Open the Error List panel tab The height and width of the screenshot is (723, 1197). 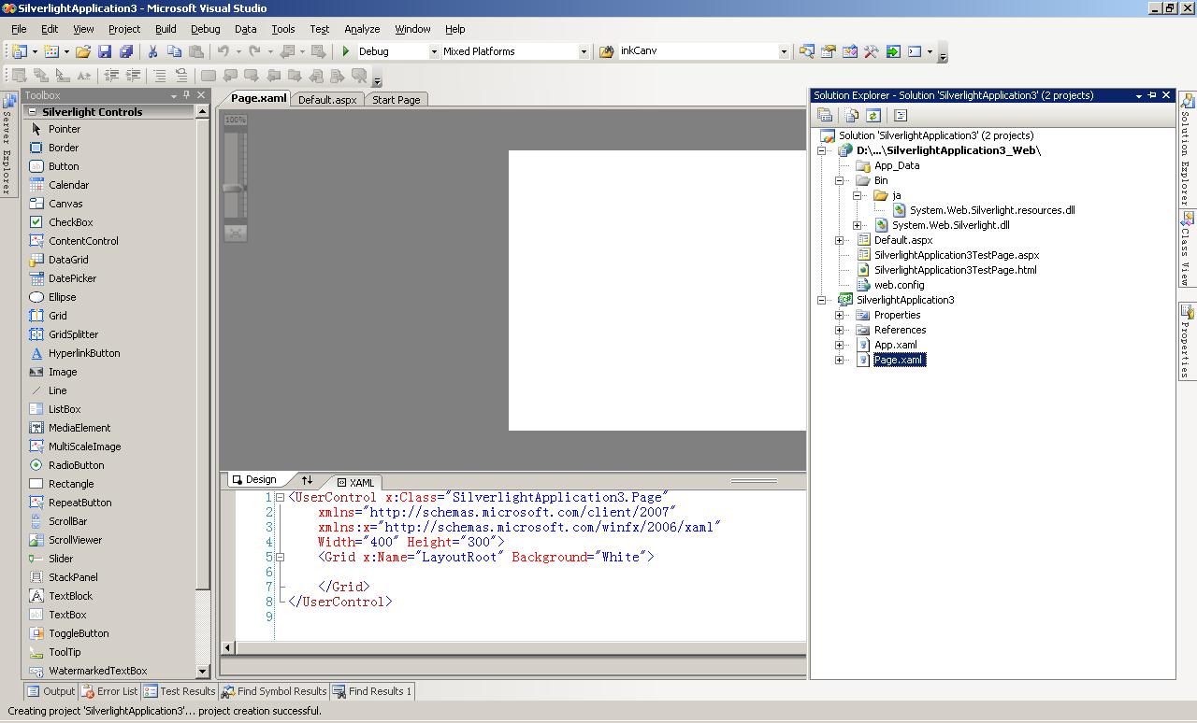pyautogui.click(x=109, y=691)
